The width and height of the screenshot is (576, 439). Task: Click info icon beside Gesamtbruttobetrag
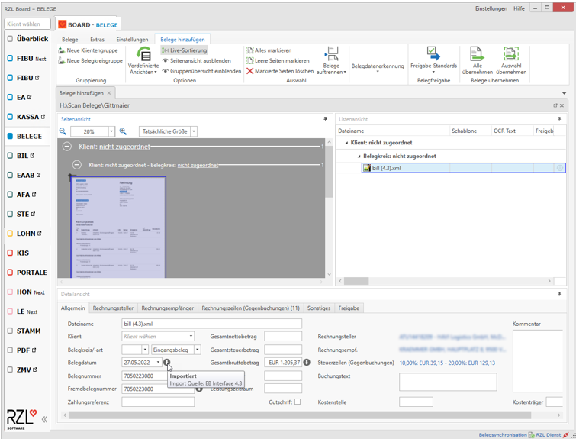pyautogui.click(x=307, y=363)
